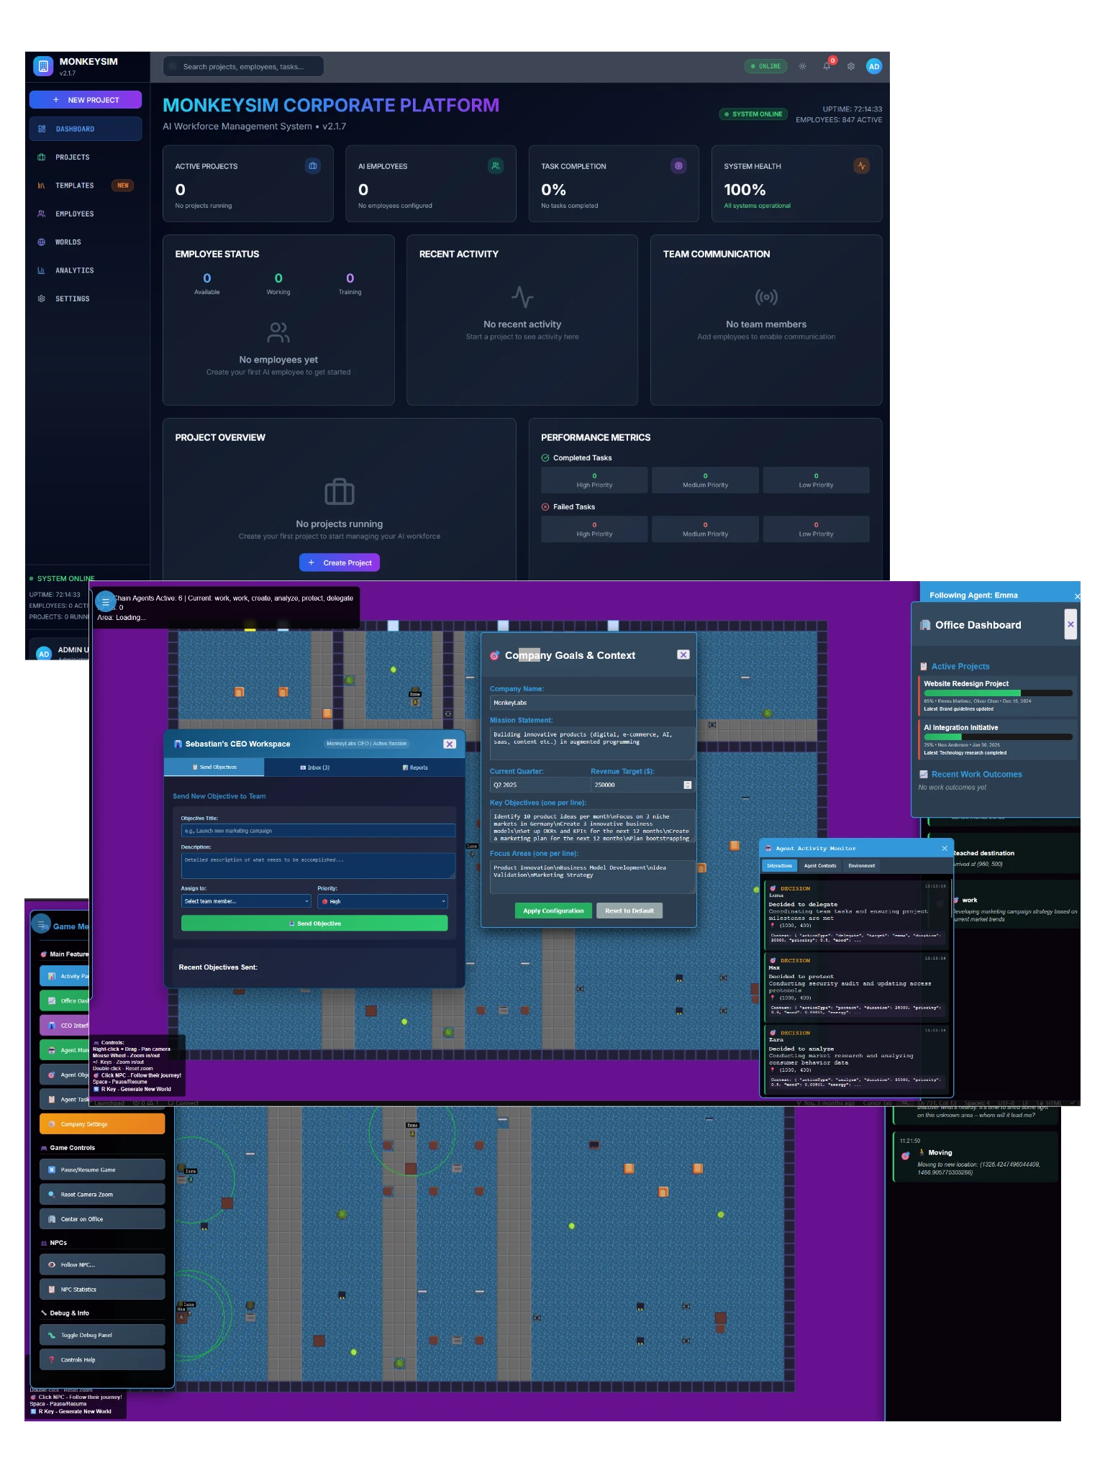The image size is (1105, 1473).
Task: Click the Apply Configuration button
Action: coord(553,911)
